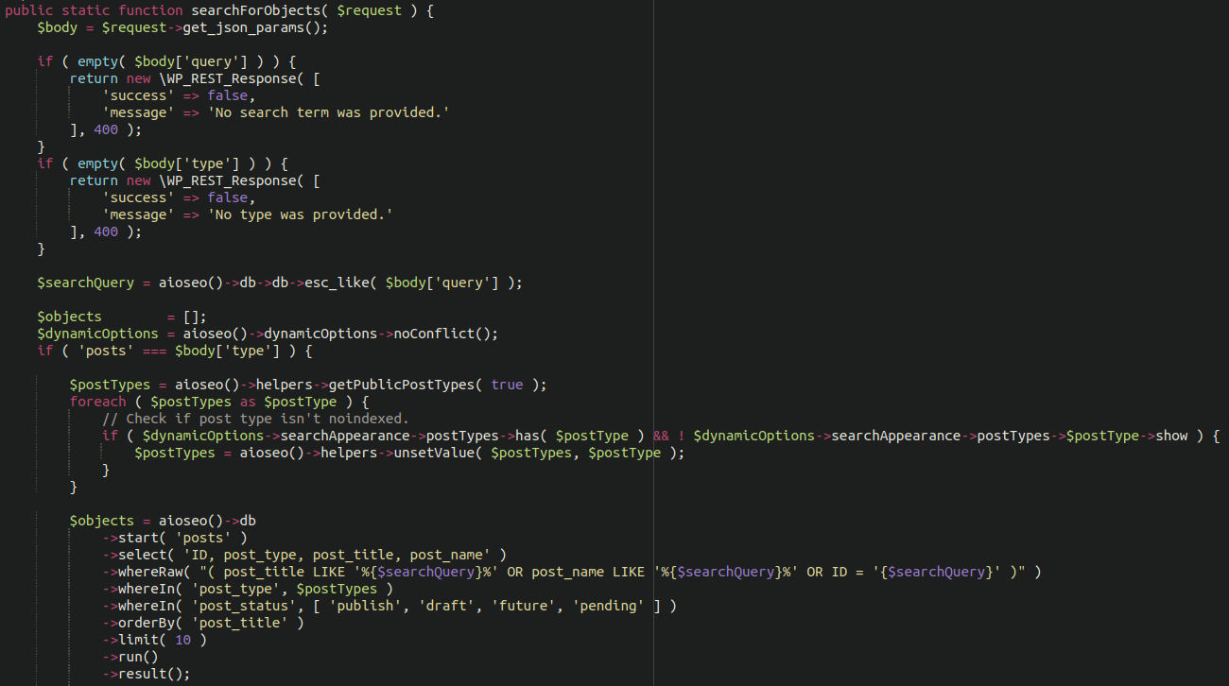This screenshot has height=686, width=1229.
Task: Click the string 'No type was provided.'
Action: point(300,214)
